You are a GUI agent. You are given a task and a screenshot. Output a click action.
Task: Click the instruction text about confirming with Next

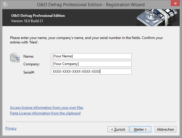pyautogui.click(x=86, y=40)
